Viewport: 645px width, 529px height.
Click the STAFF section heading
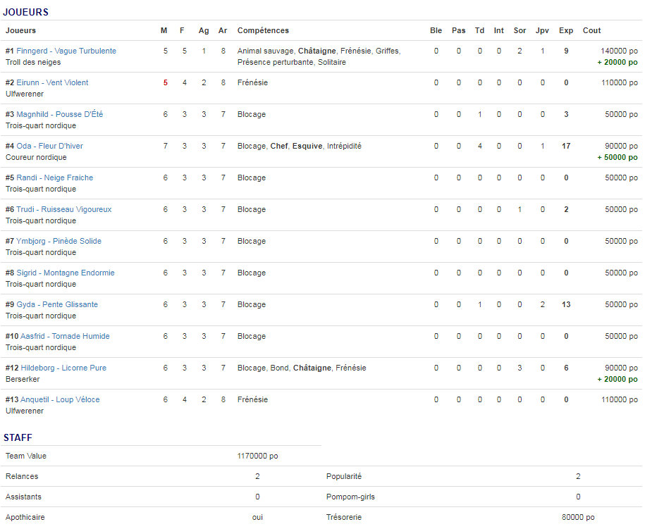tap(18, 437)
